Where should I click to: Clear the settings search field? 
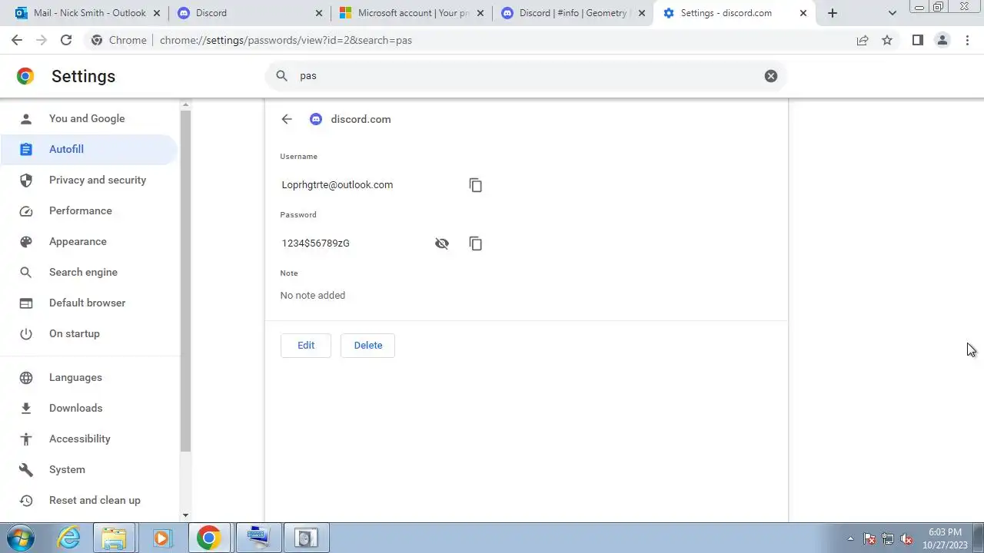771,76
